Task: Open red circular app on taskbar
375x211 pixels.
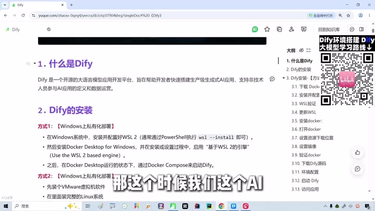Action: pyautogui.click(x=246, y=206)
